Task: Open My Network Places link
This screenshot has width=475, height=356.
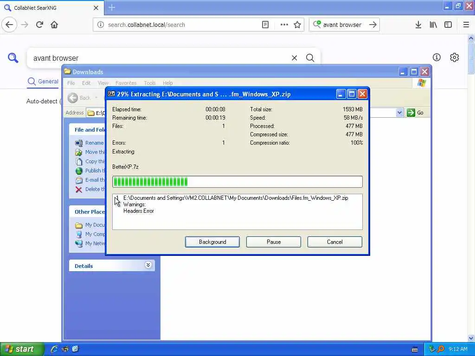Action: [x=90, y=243]
